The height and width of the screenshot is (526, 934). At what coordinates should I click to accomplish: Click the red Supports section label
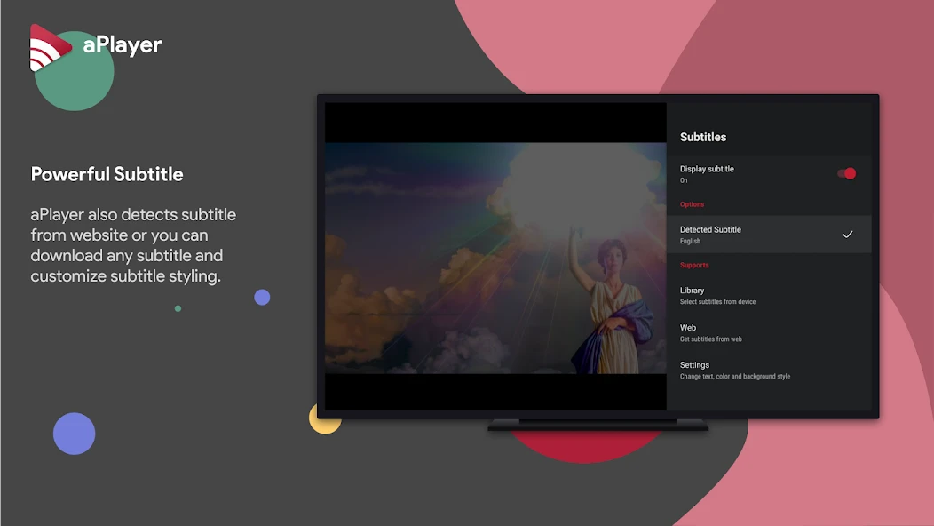click(694, 266)
